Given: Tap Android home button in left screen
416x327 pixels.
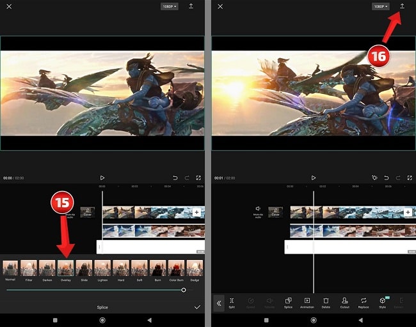Looking at the screenshot, I should click(102, 321).
